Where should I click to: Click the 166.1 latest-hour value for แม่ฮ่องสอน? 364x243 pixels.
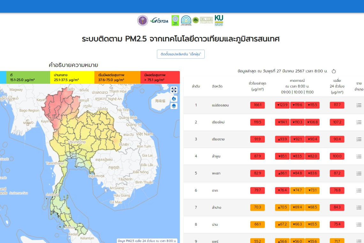[257, 105]
